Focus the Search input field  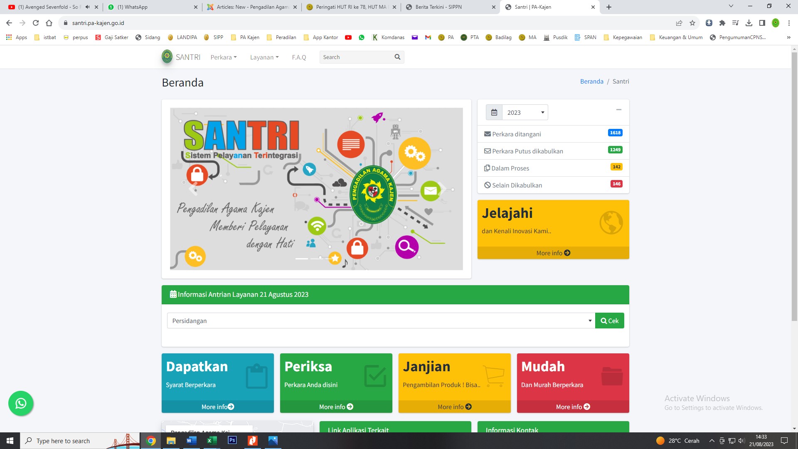(355, 57)
